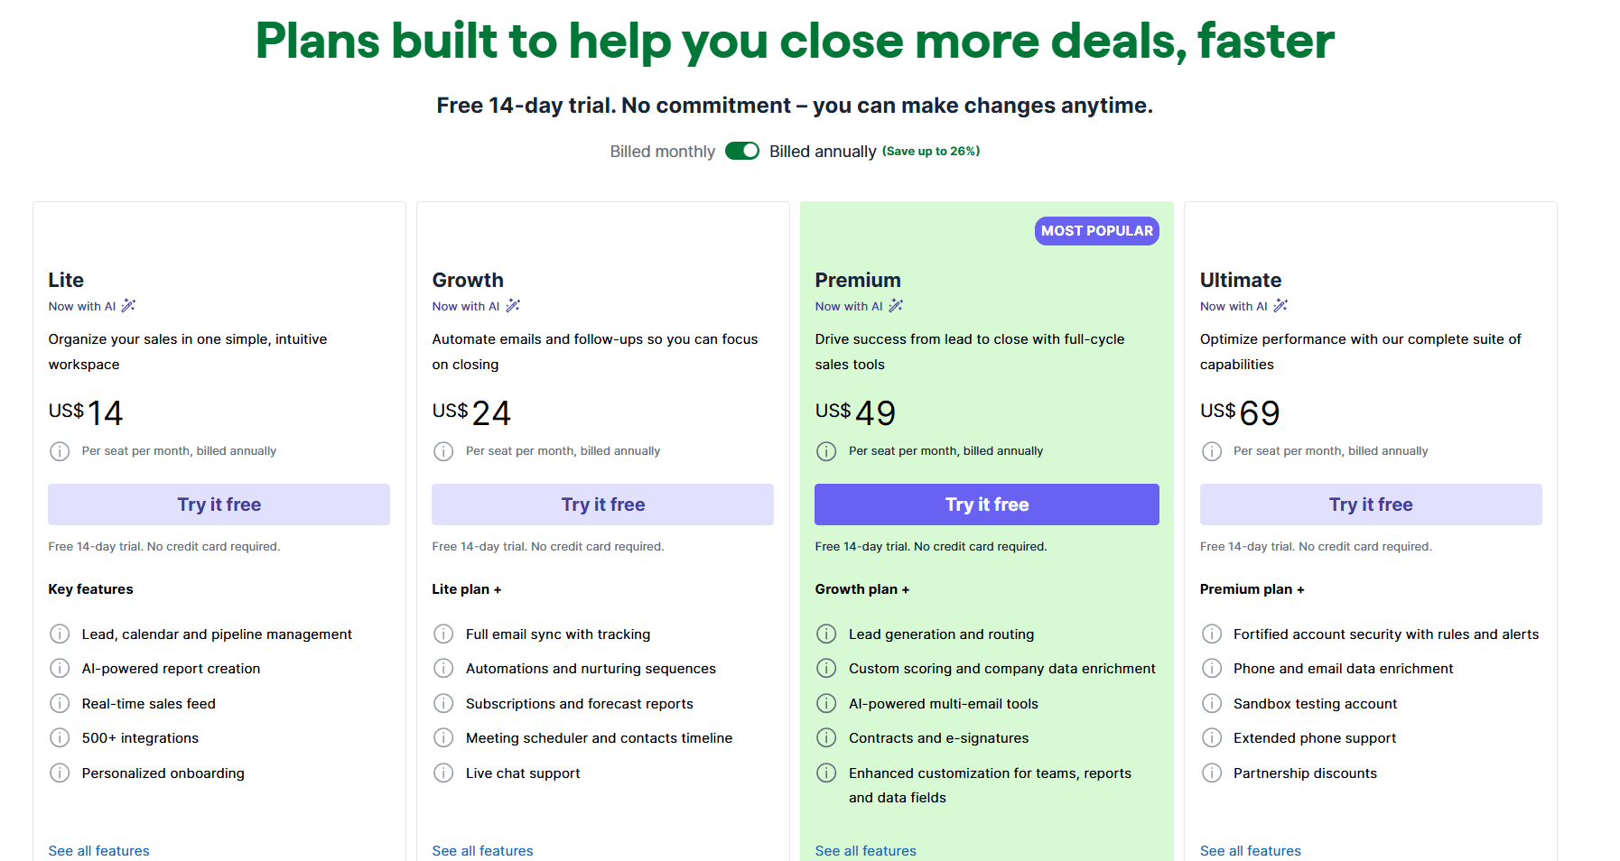The width and height of the screenshot is (1620, 861).
Task: Click the AI wand icon under Ultimate plan
Action: click(x=1281, y=306)
